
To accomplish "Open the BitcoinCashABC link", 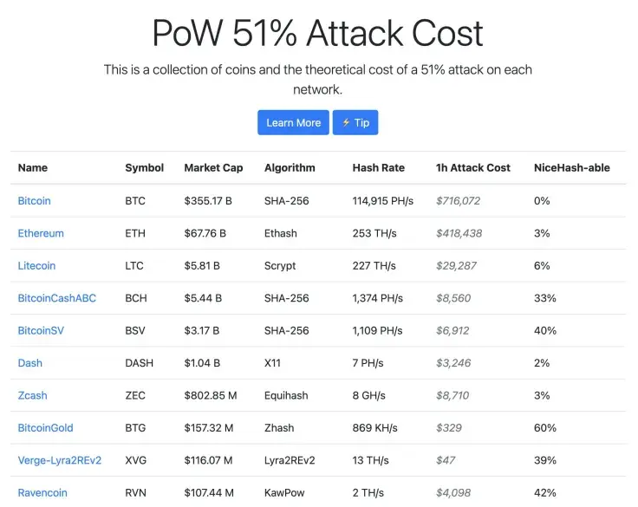I will (x=57, y=298).
